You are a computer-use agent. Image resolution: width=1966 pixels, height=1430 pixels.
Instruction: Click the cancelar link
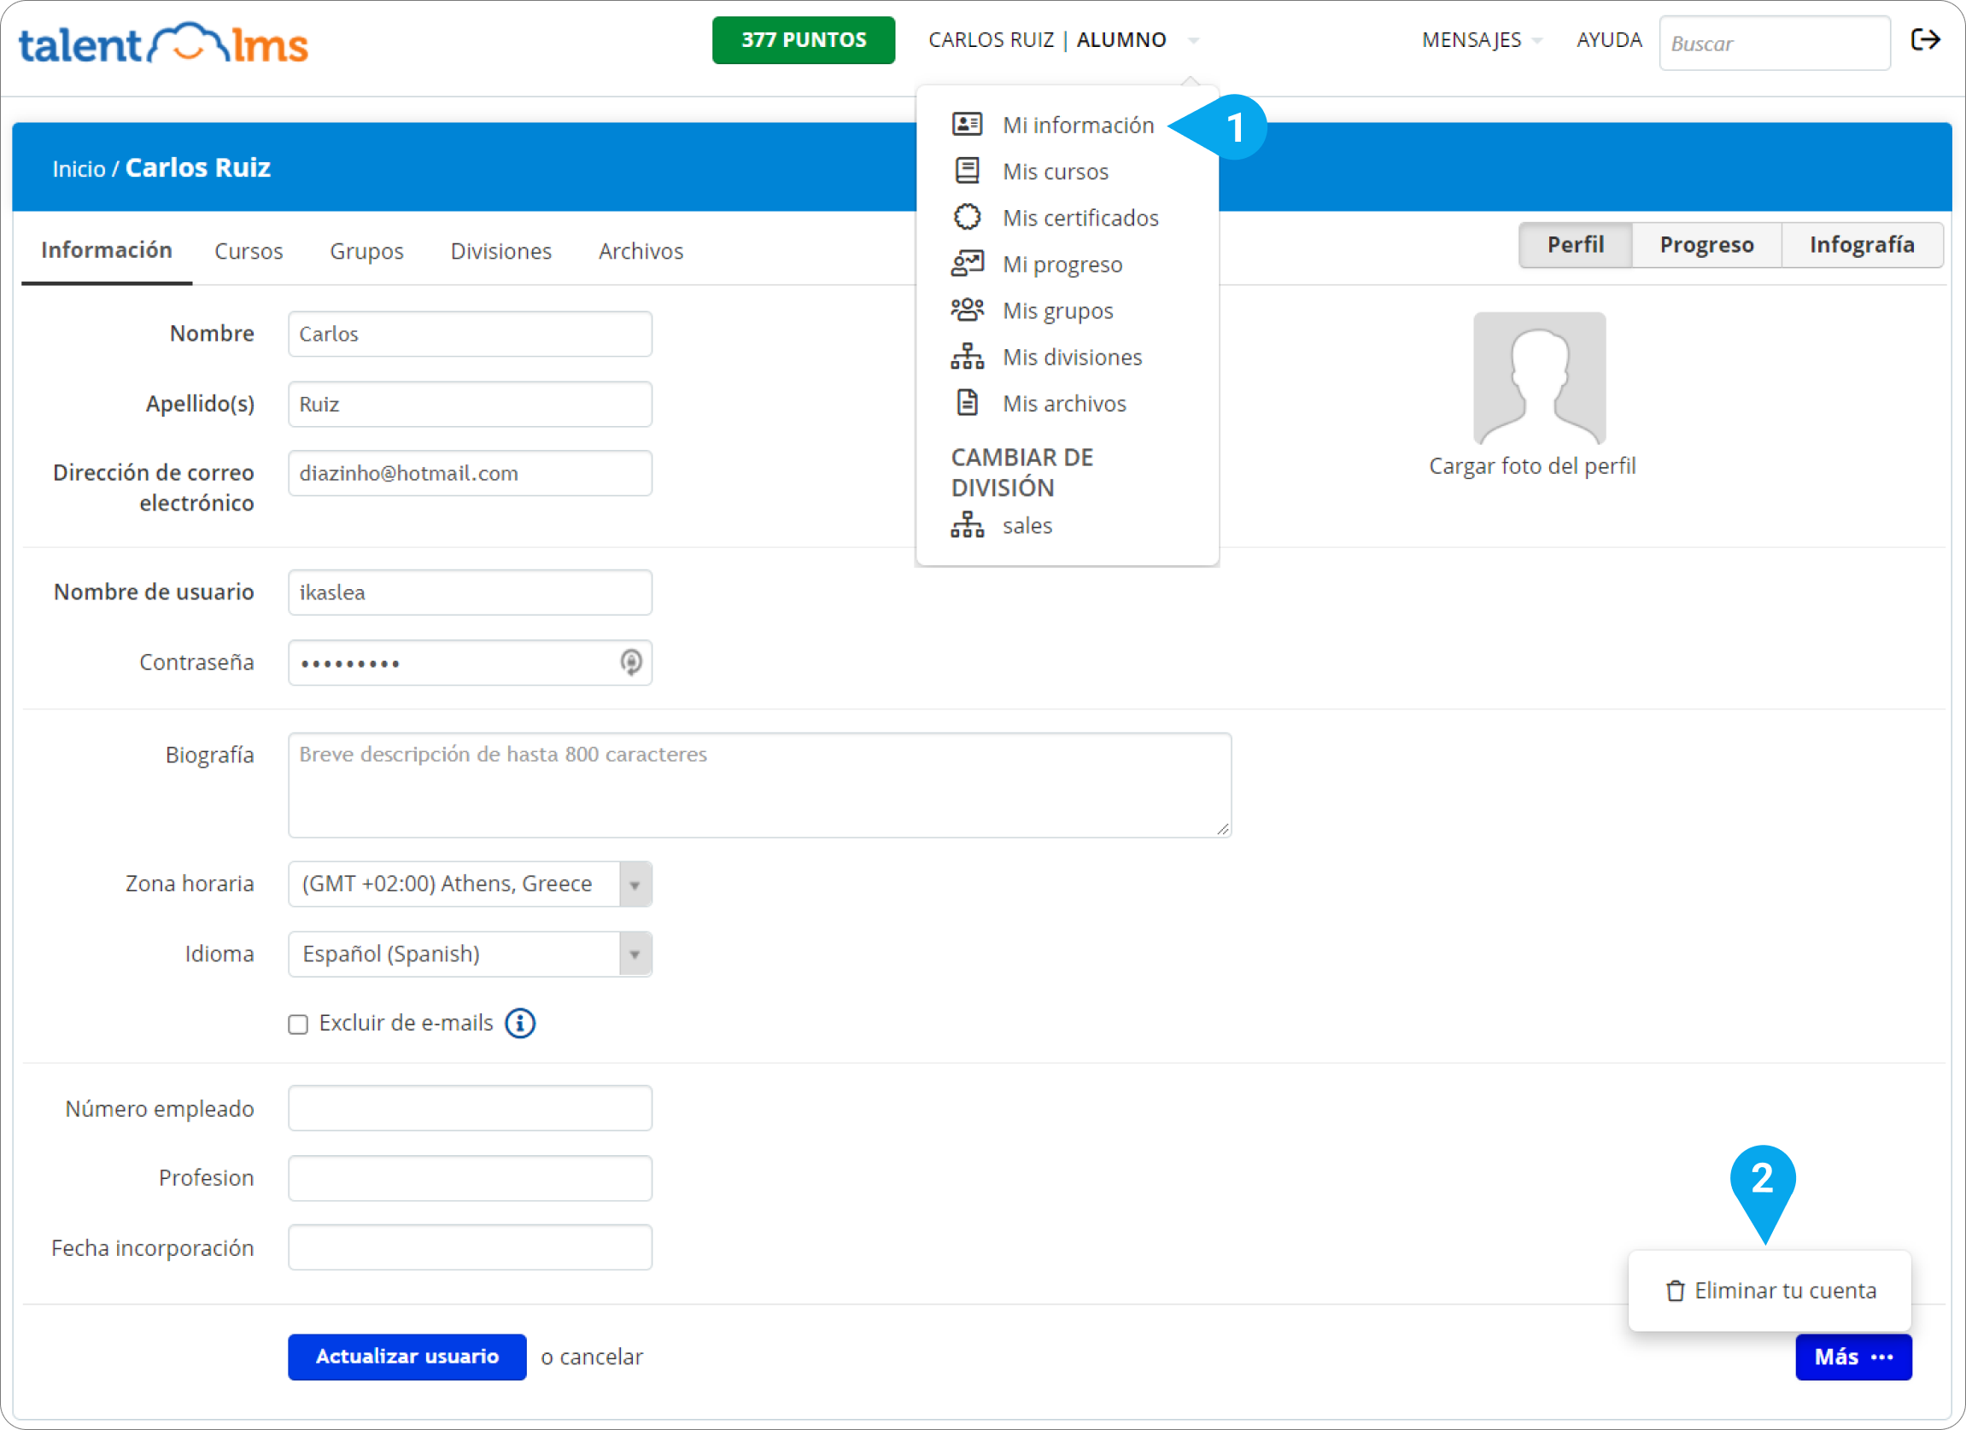(x=600, y=1357)
